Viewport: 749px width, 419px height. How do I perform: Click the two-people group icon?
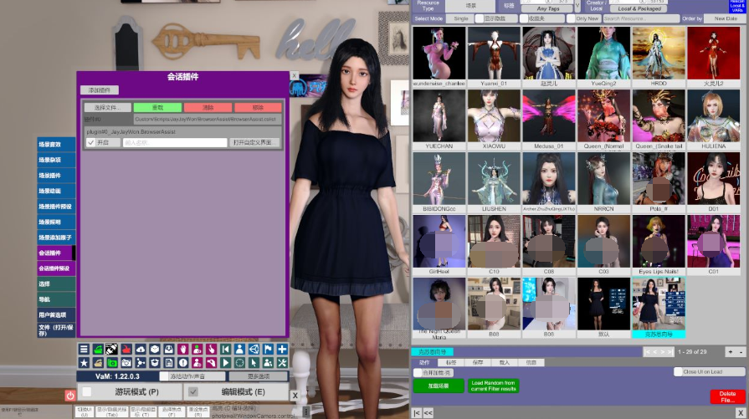click(x=268, y=363)
